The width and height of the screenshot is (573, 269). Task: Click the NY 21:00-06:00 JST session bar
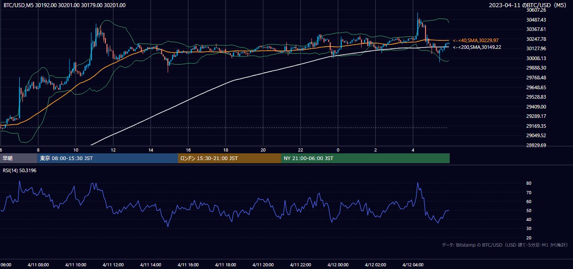[365, 158]
